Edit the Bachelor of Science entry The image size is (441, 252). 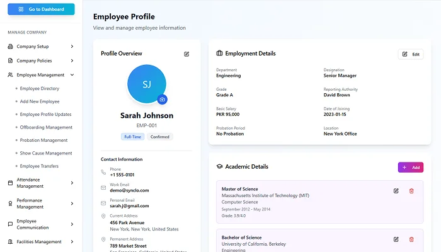[x=396, y=239]
